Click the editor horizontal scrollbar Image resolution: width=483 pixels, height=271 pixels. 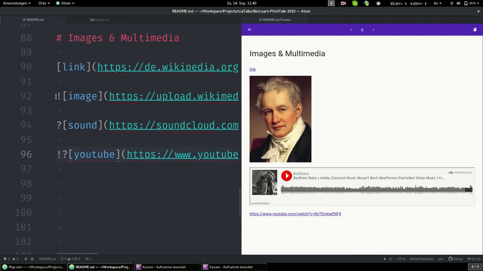tap(77, 254)
